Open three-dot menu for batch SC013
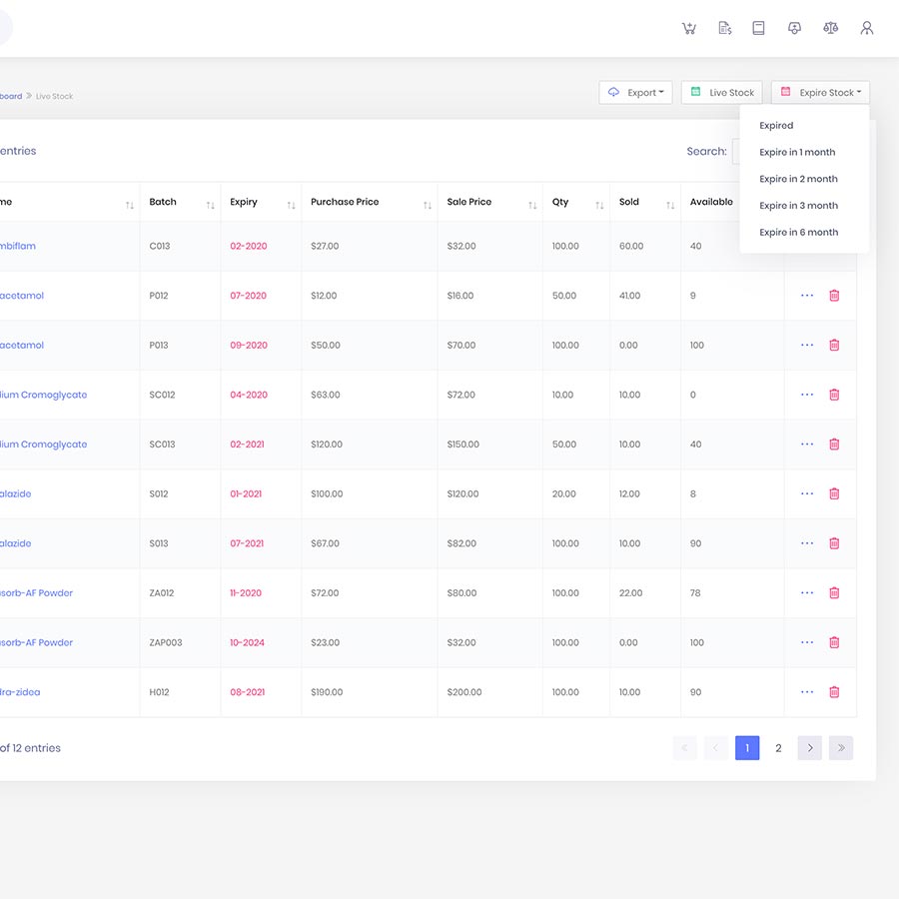 807,445
